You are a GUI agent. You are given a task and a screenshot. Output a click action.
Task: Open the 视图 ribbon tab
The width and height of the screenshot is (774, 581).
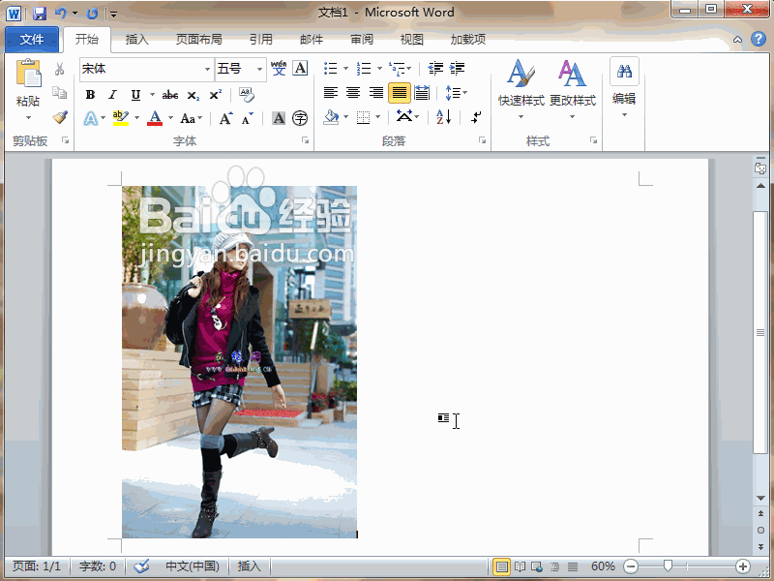click(x=410, y=39)
